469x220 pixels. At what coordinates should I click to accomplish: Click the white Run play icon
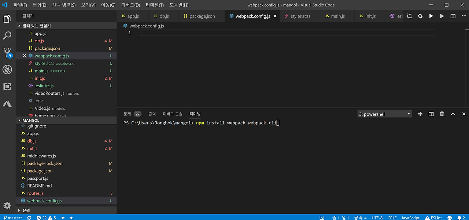click(431, 16)
